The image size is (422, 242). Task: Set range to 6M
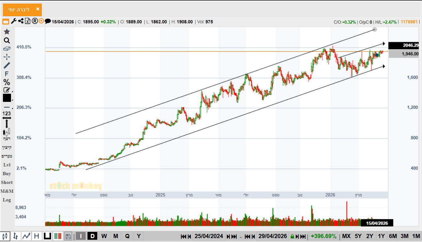[x=393, y=236]
